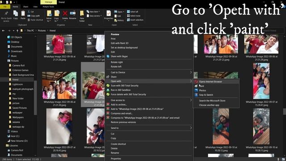Select Camera Roll folder under Pictures
Screen dimensions: 286x161
(x=18, y=65)
